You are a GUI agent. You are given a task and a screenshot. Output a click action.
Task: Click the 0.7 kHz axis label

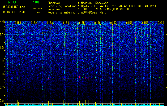[x=2, y=87]
